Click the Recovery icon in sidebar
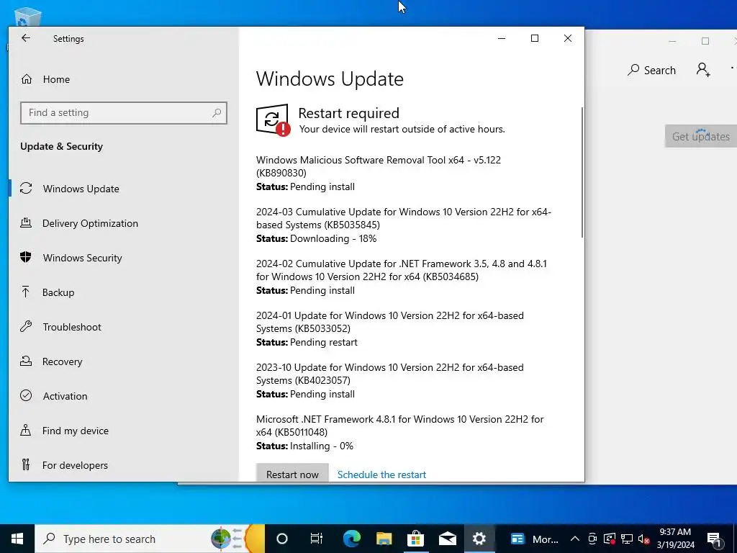Viewport: 737px width, 553px height. 26,361
